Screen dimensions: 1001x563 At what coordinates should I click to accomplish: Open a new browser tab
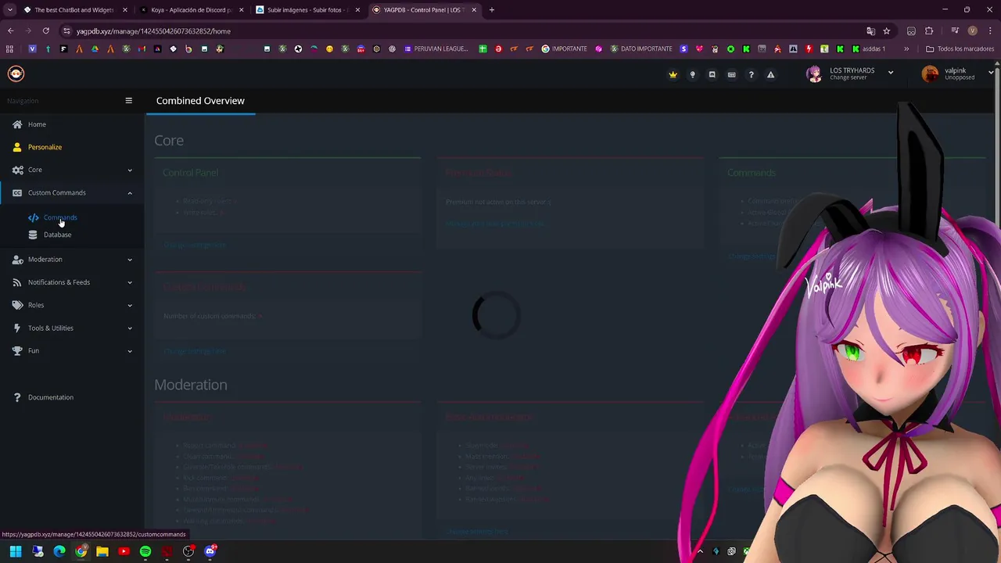click(x=491, y=10)
